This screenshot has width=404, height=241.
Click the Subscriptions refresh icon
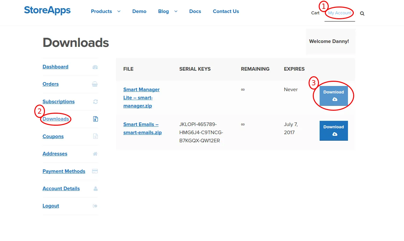point(95,102)
